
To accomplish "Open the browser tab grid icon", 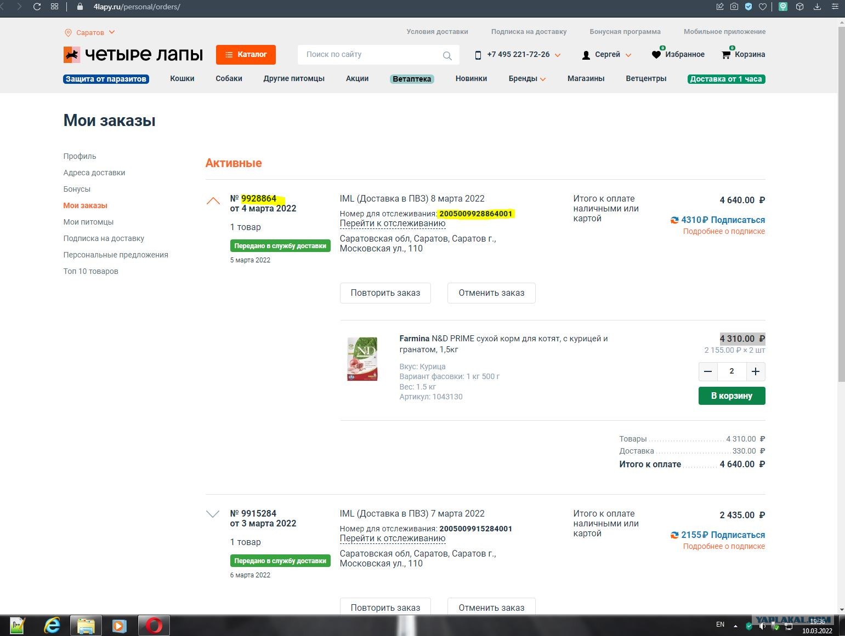I will click(54, 7).
